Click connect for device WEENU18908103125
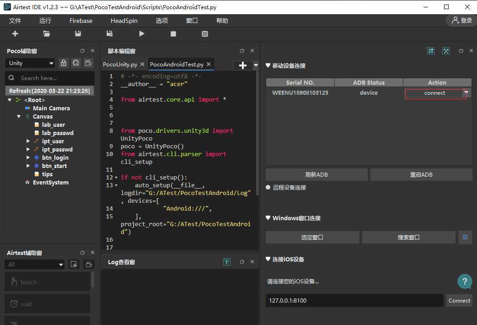Viewport: 477px width, 325px height. 434,93
